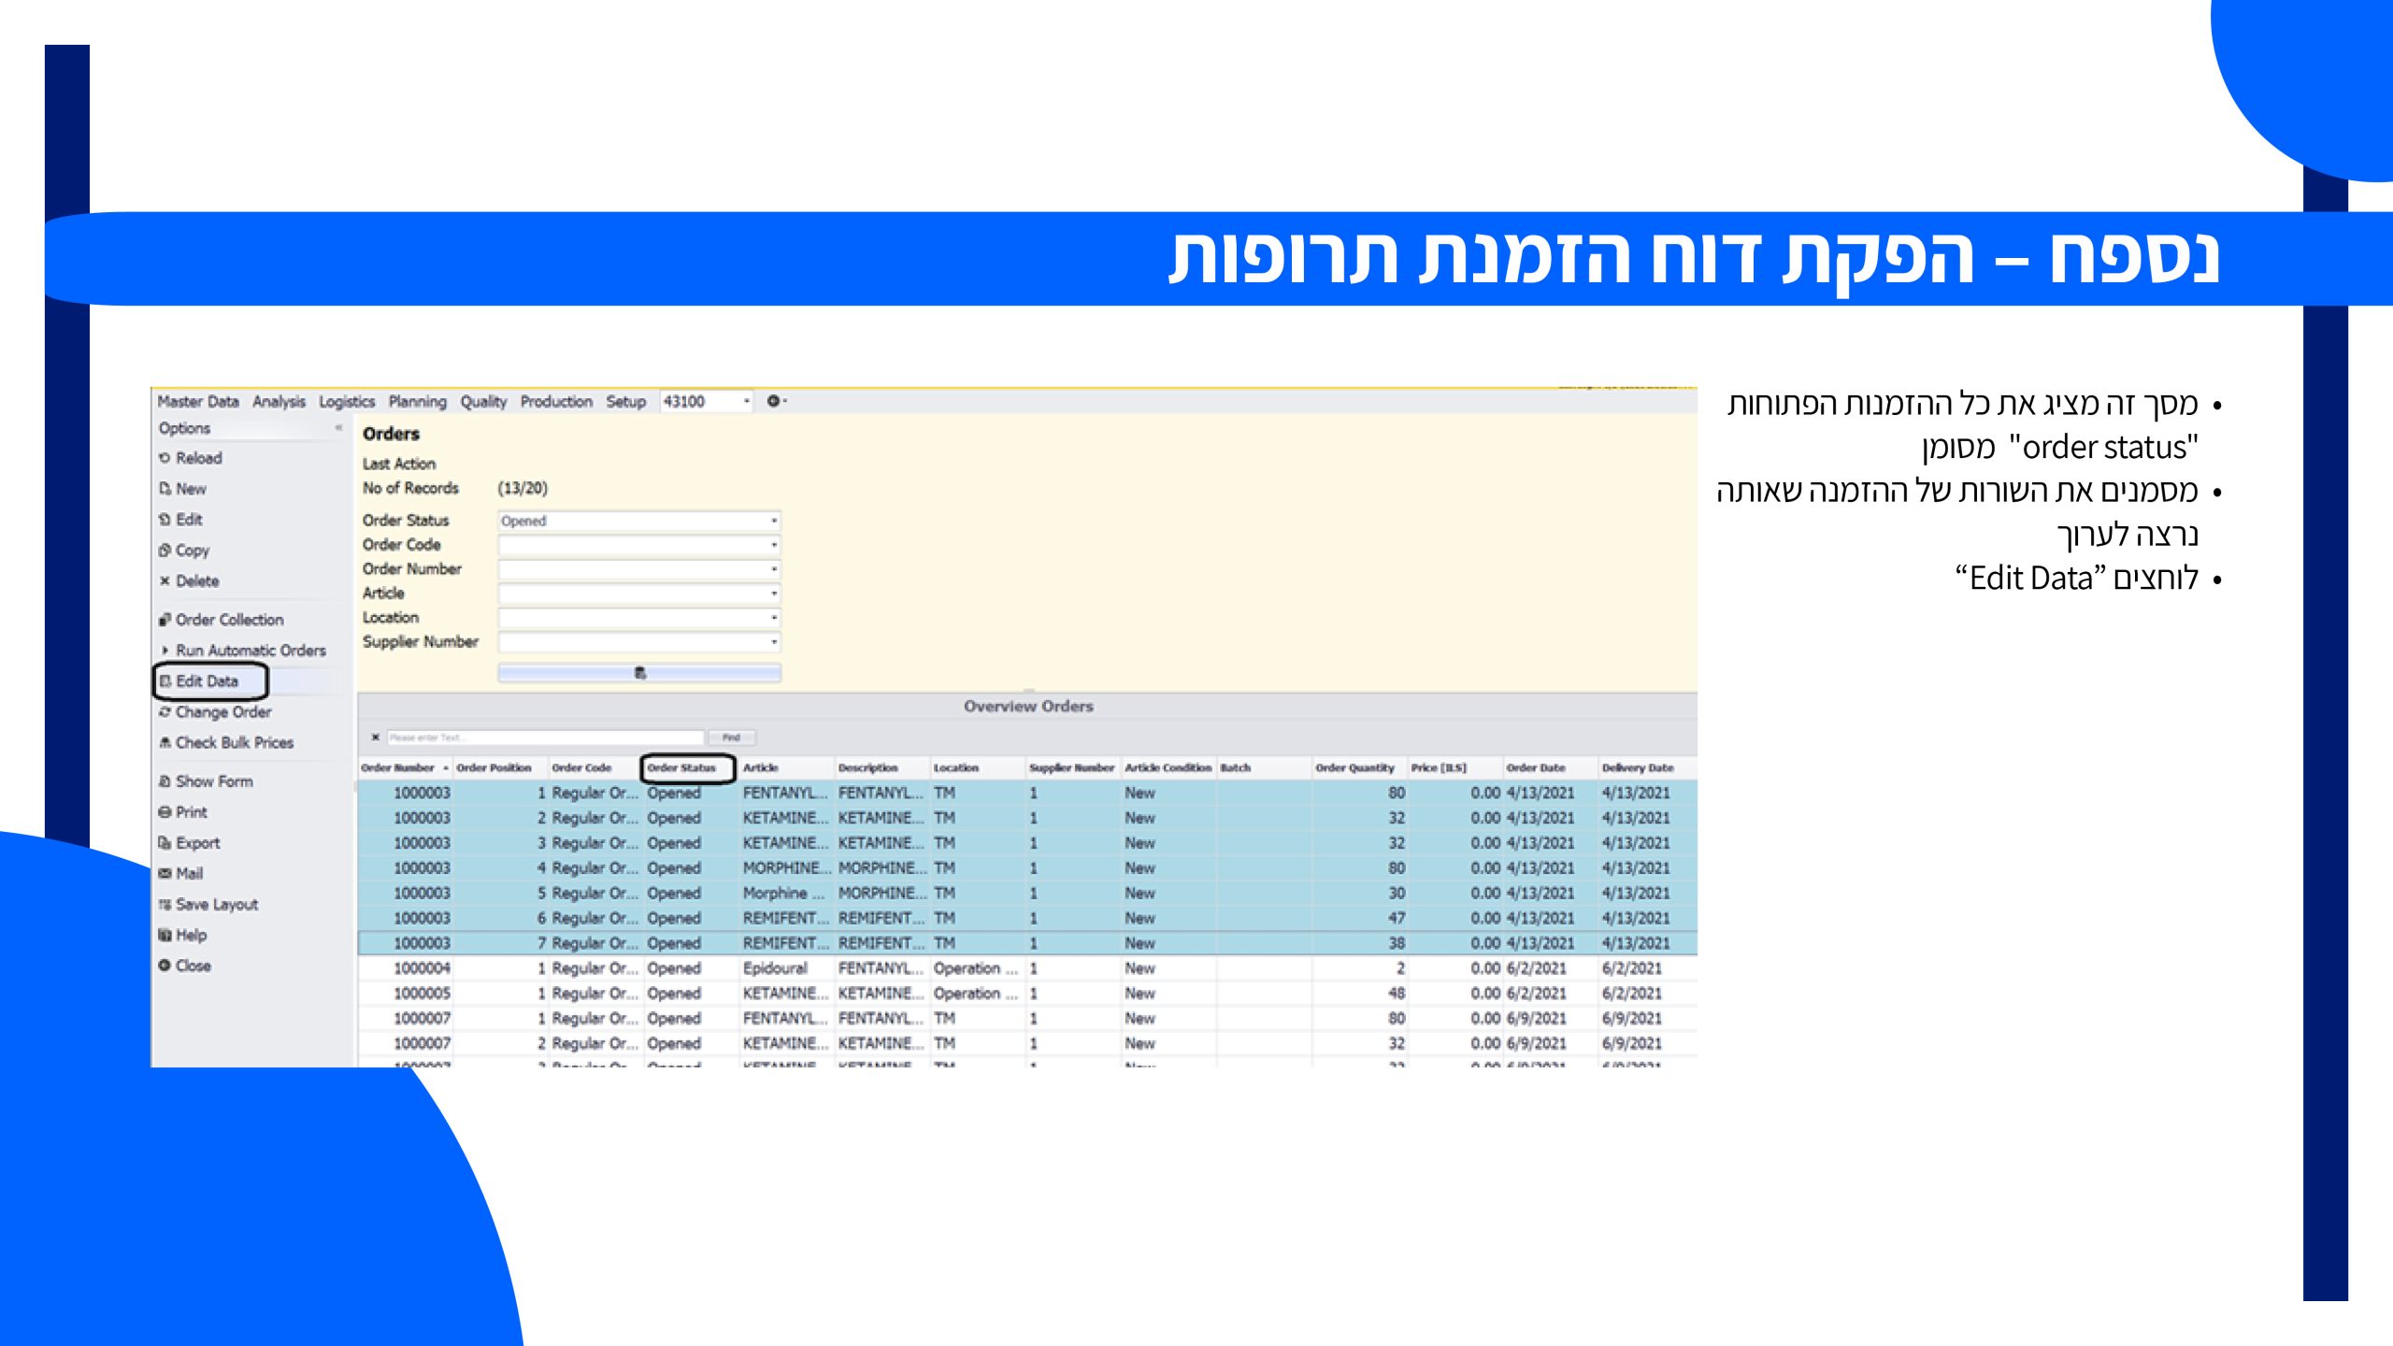Collapse the Options panel arrow
Viewport: 2393px width, 1346px height.
(338, 428)
